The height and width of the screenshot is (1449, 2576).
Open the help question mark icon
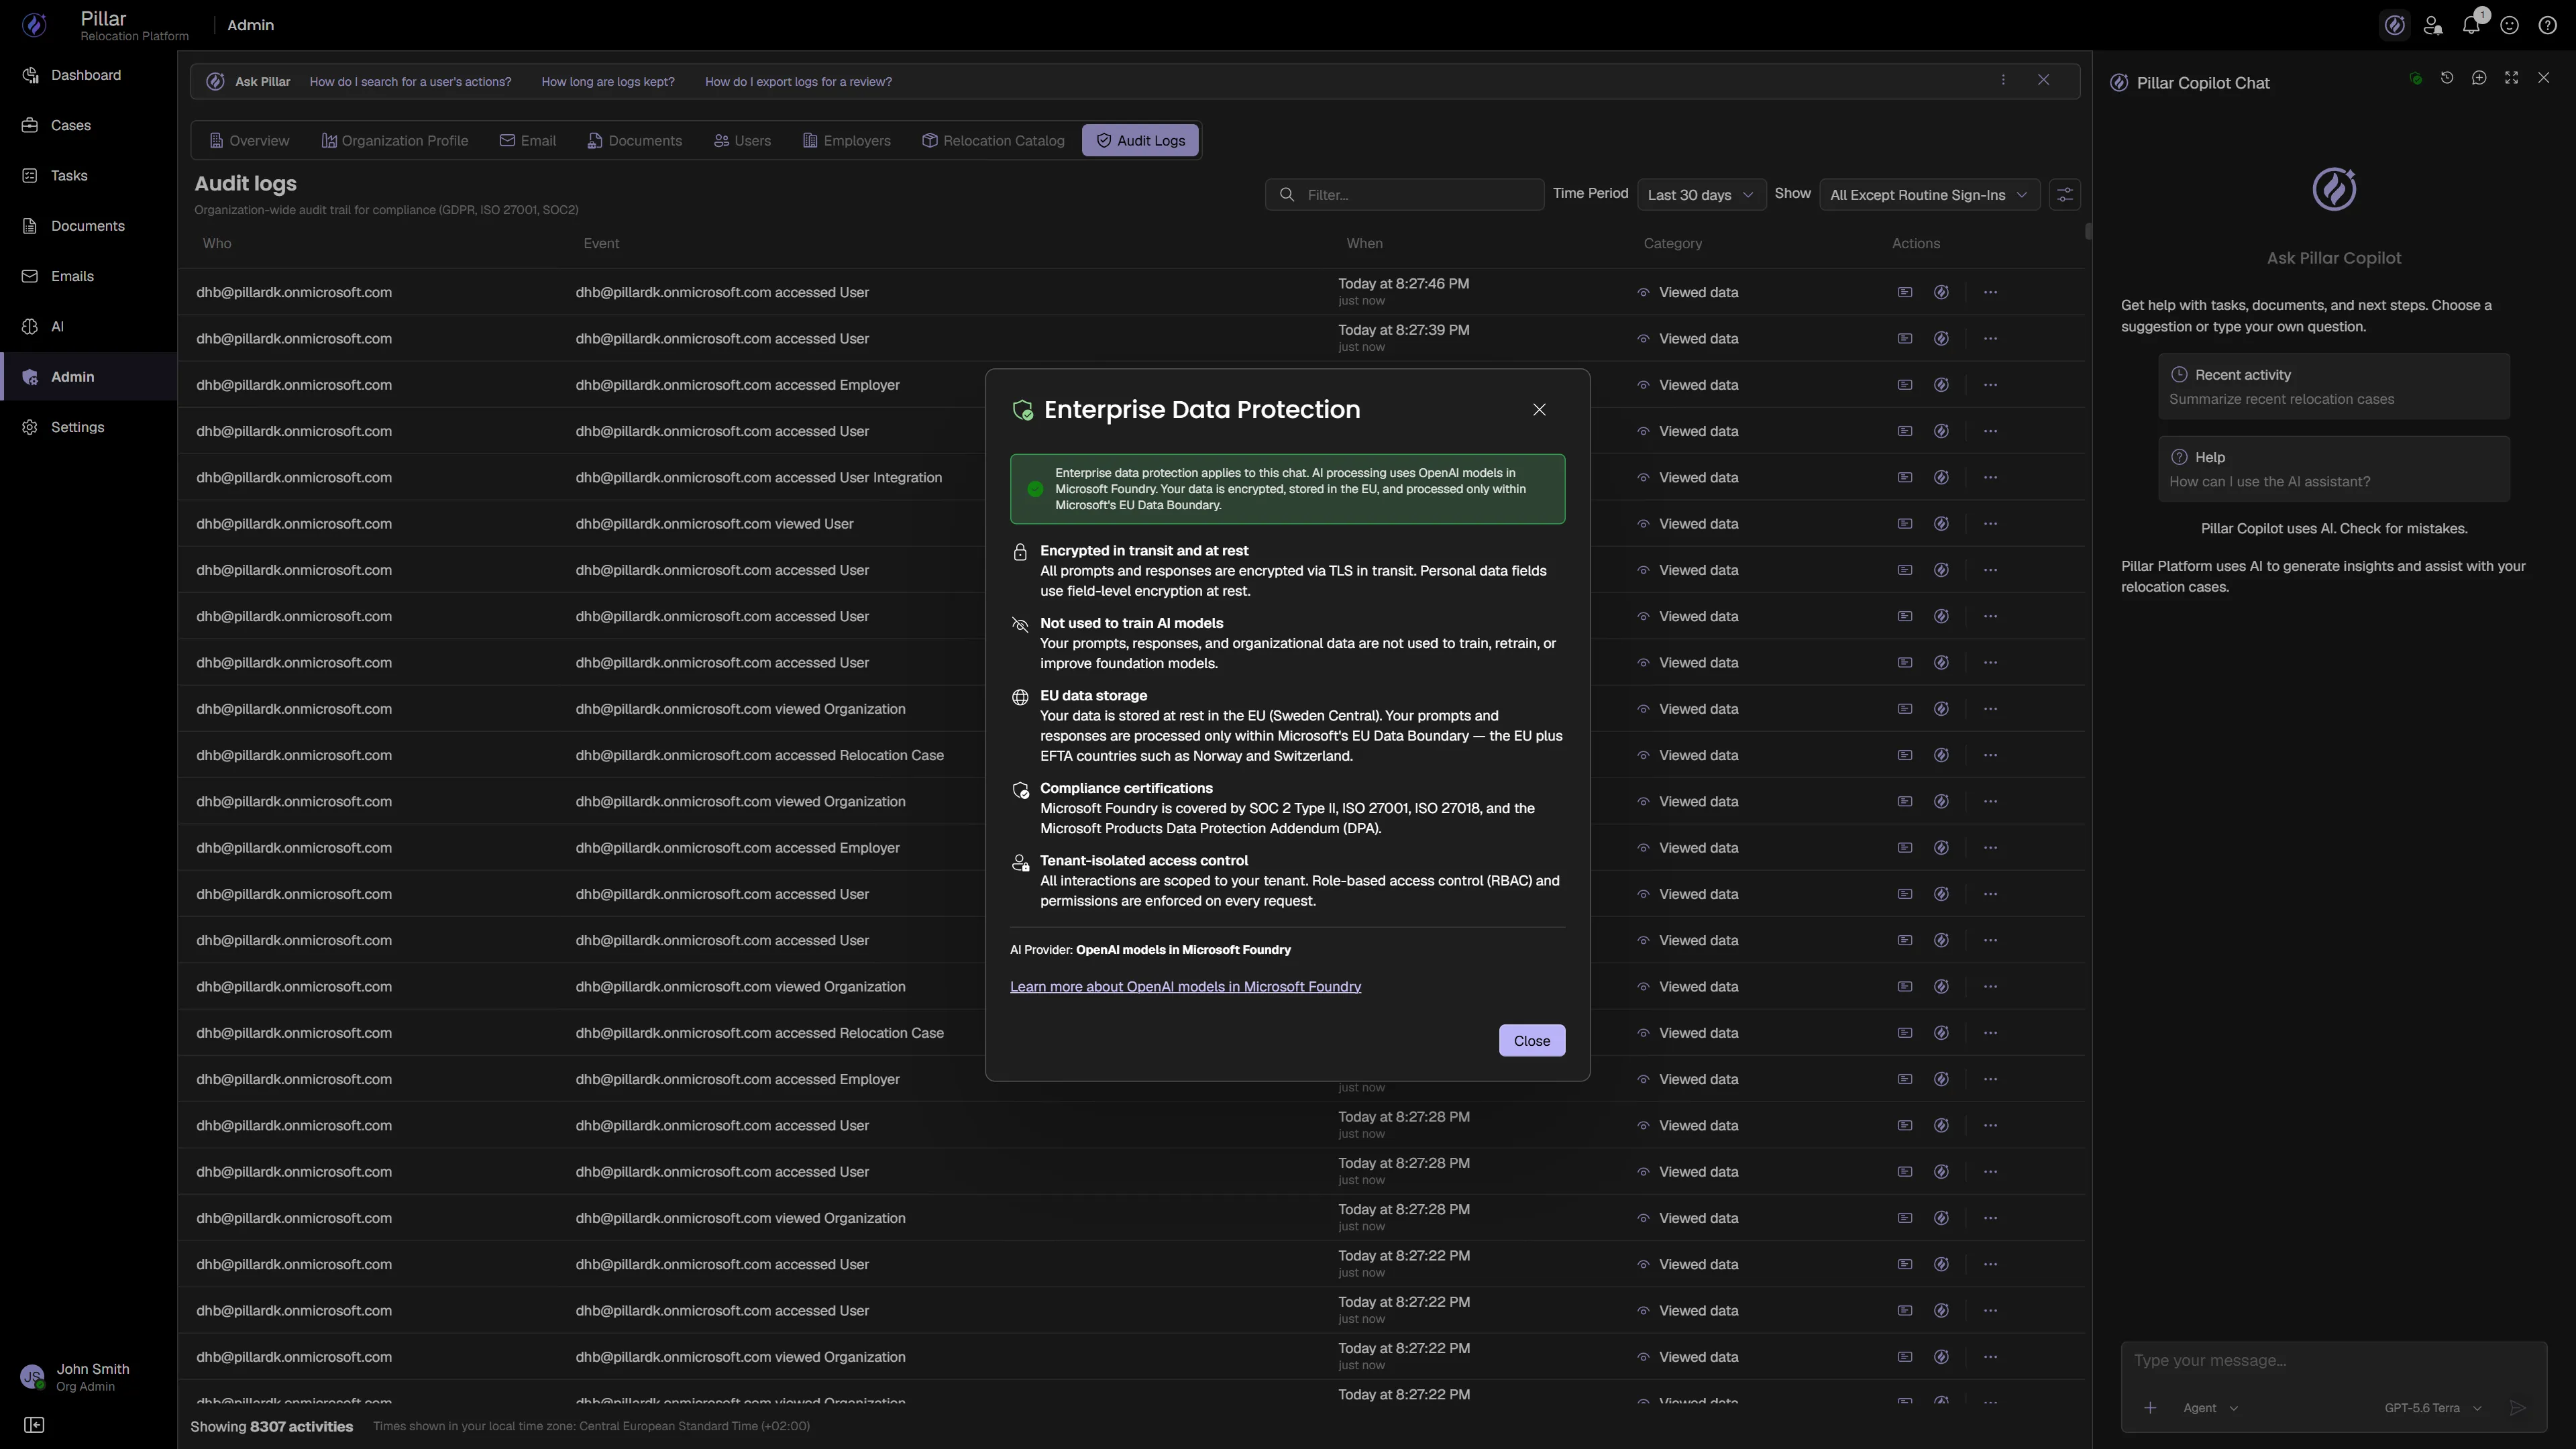pos(2547,25)
